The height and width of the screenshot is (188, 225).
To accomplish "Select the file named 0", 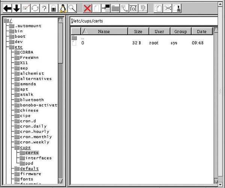I will [x=82, y=43].
